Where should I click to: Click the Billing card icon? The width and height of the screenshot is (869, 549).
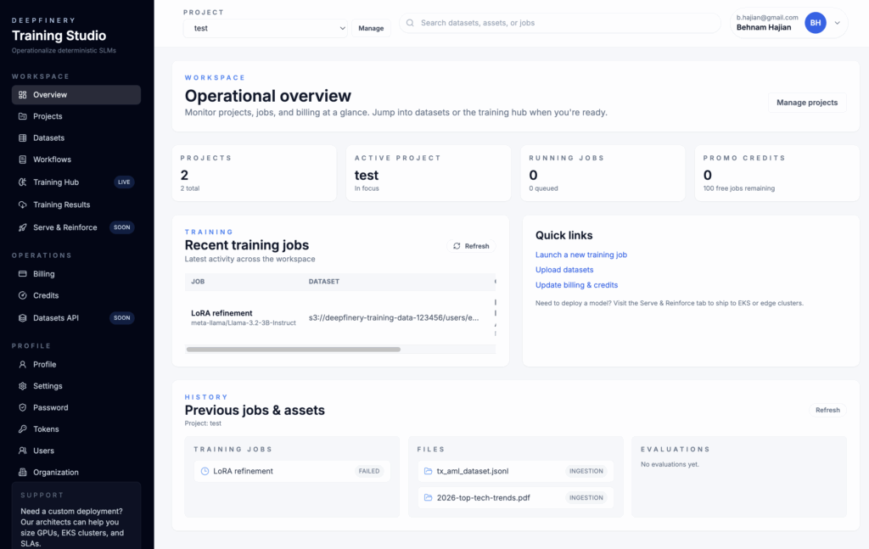tap(23, 274)
